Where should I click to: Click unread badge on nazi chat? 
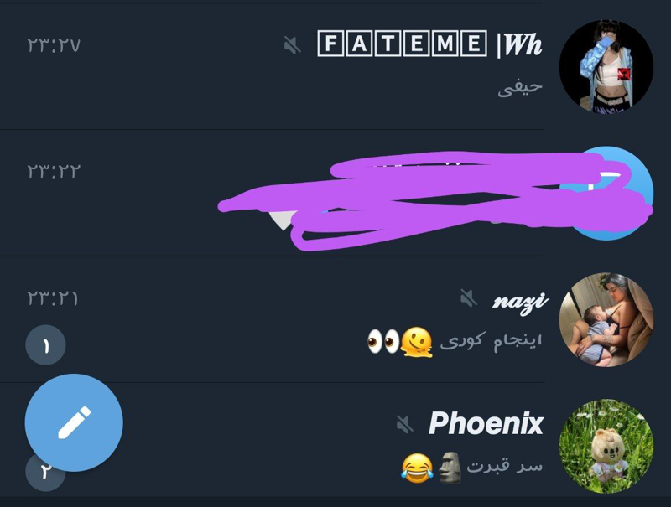[46, 345]
